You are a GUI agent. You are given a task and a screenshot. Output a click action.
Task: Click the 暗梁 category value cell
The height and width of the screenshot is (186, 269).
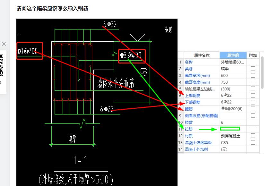point(233,69)
